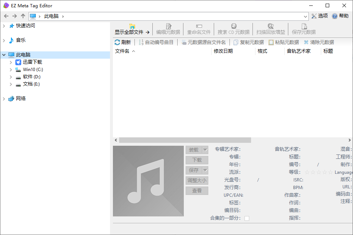Click 元数据源自文件名 button
353x235 pixels.
pyautogui.click(x=204, y=42)
